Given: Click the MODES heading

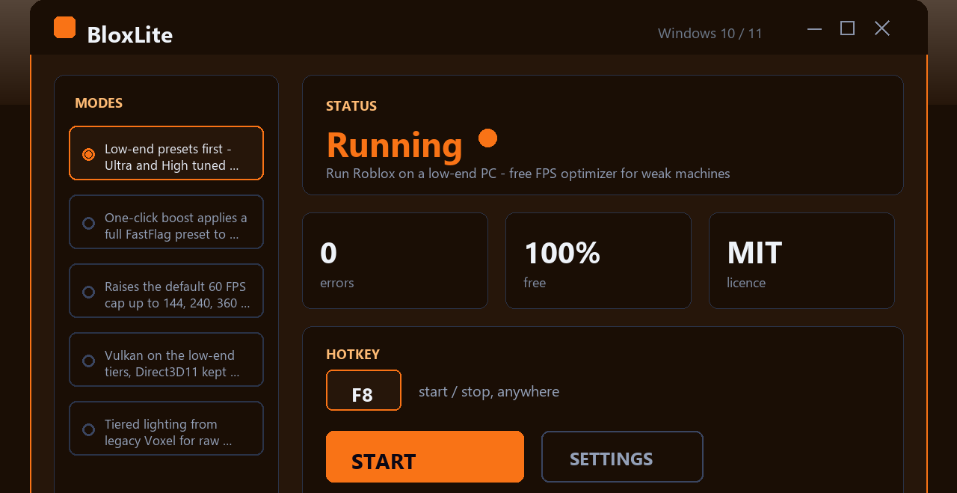Looking at the screenshot, I should 99,103.
